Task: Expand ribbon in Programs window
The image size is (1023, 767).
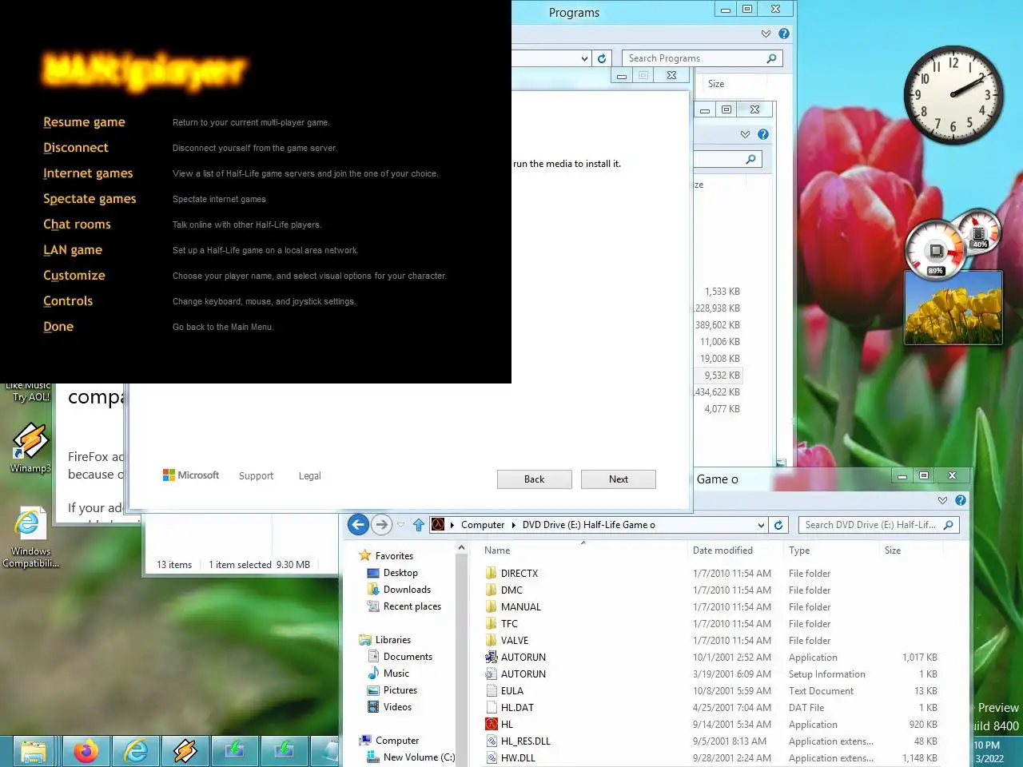Action: pyautogui.click(x=766, y=34)
